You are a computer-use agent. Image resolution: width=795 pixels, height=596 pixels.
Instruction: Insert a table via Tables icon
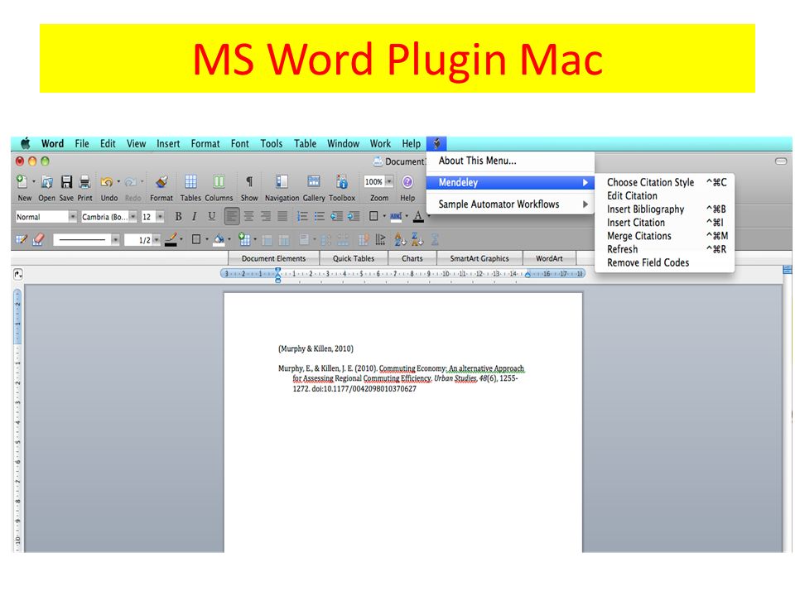pyautogui.click(x=190, y=181)
